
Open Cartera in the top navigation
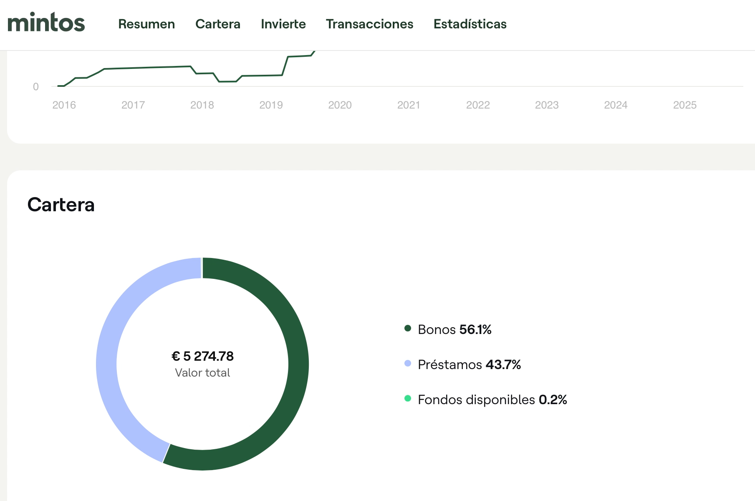(x=217, y=24)
